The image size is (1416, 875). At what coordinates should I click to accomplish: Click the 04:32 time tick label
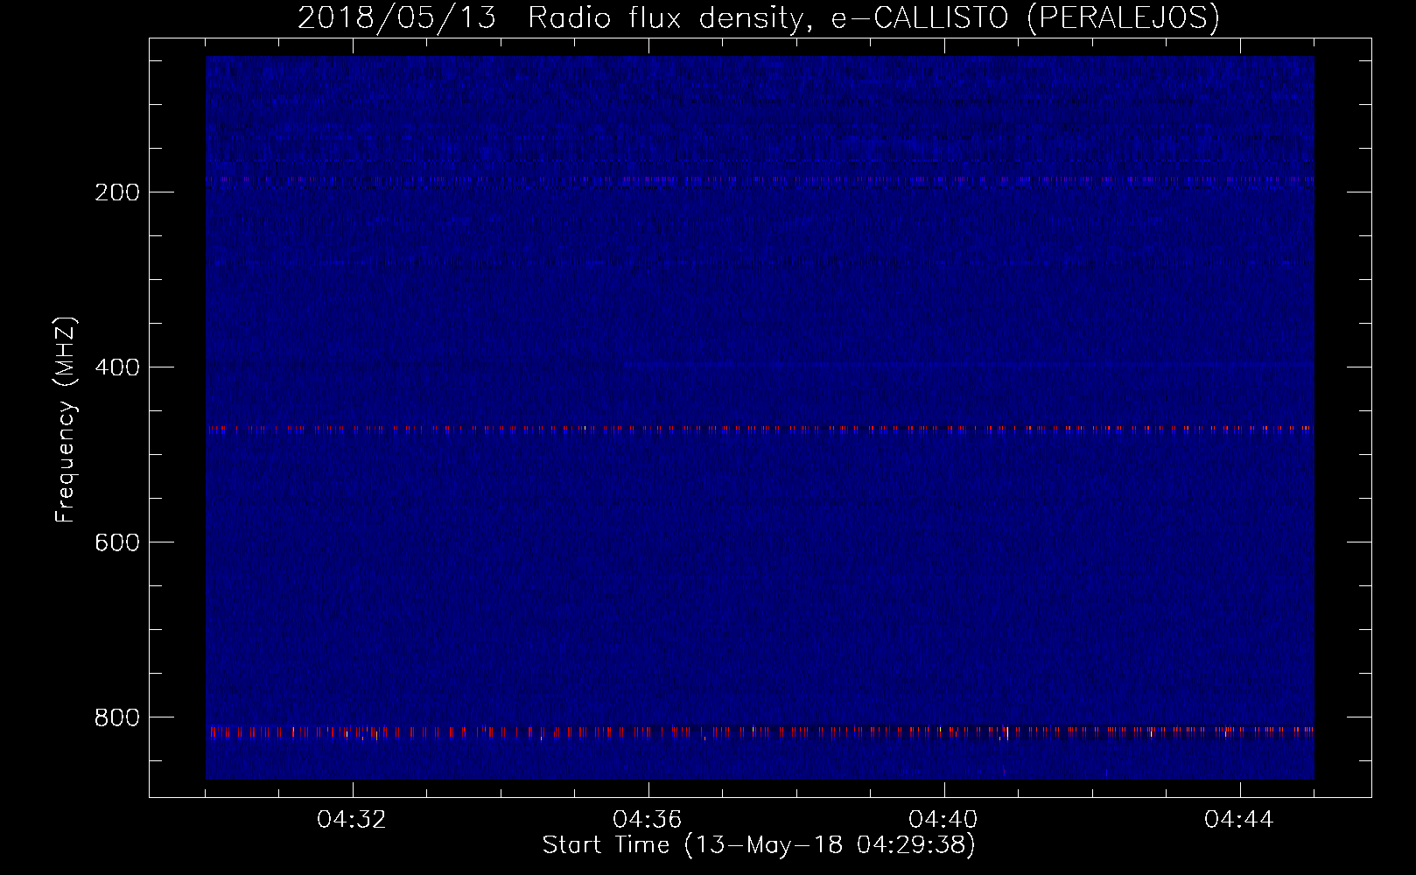pos(352,820)
